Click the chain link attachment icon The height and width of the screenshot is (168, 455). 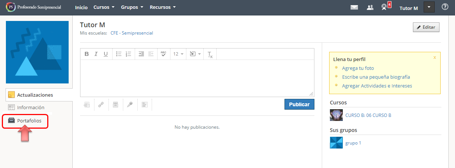(101, 104)
